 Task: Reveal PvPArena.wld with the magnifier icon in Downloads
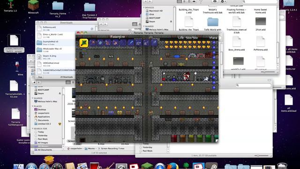click(x=92, y=29)
